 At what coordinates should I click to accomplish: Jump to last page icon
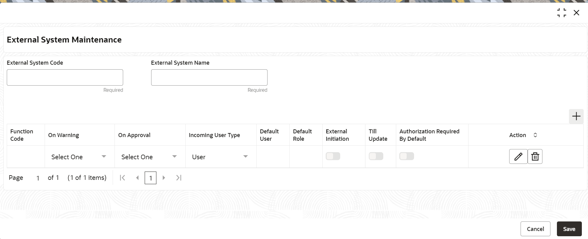point(179,178)
